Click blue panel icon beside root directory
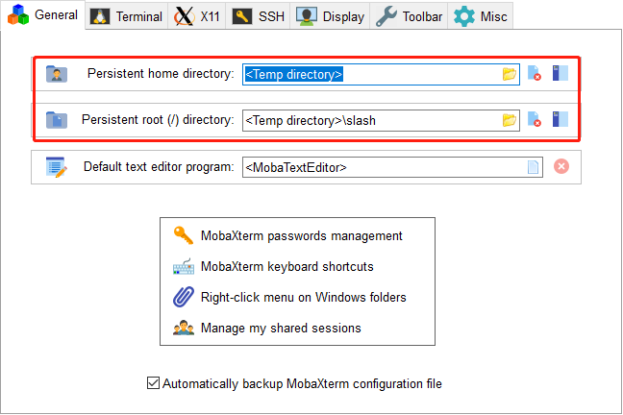 [x=560, y=119]
